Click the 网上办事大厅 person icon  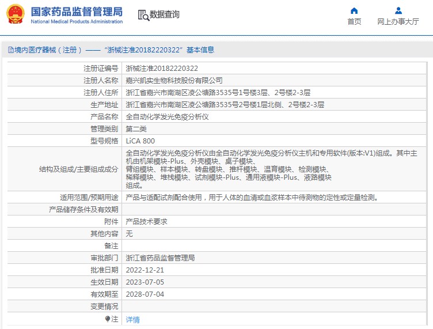pos(398,10)
